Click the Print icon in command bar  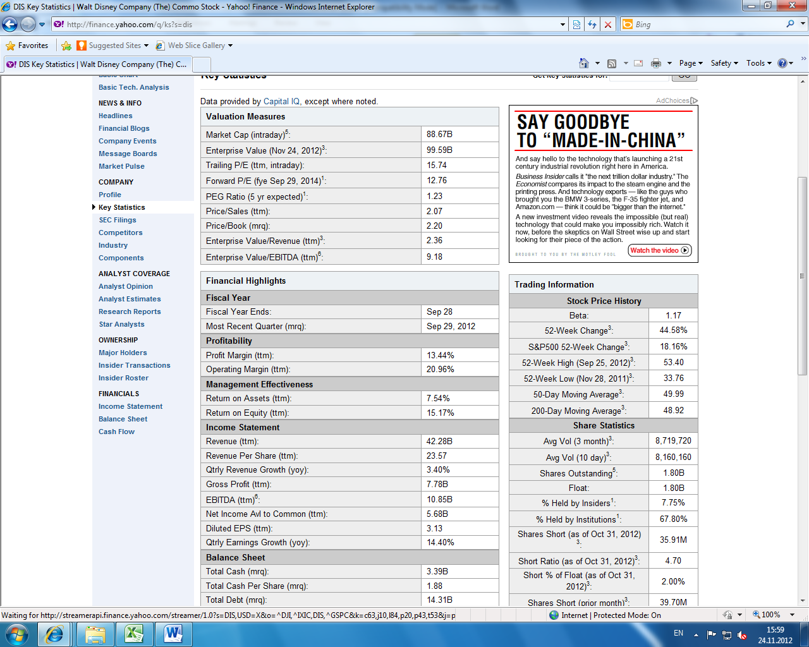[x=656, y=63]
